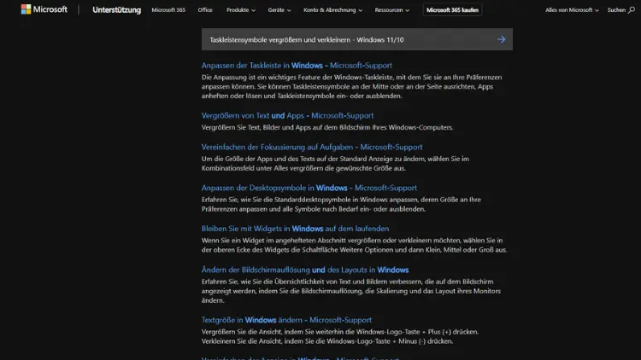
Task: Open Textgröße in Windows ändern result
Action: tap(286, 320)
